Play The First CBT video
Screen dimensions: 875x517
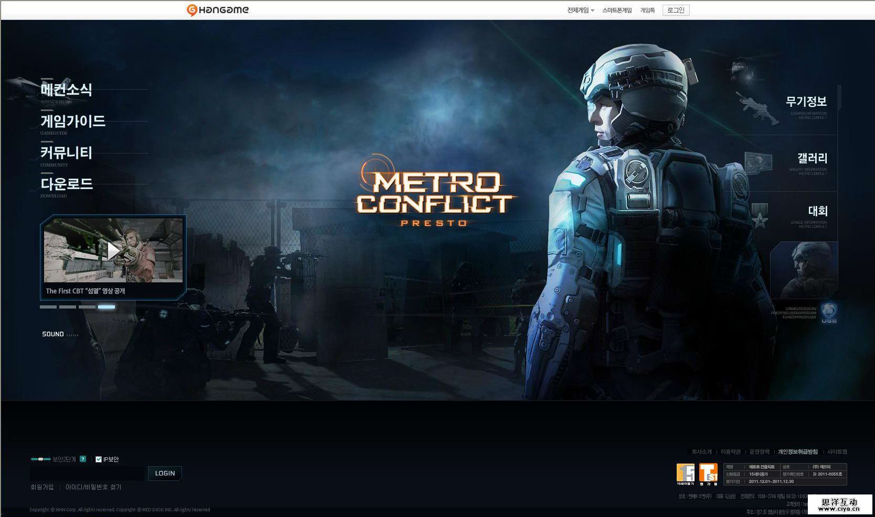point(113,249)
